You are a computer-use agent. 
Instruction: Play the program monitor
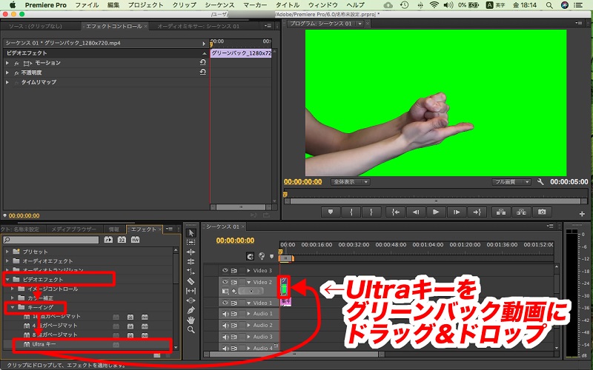(436, 212)
